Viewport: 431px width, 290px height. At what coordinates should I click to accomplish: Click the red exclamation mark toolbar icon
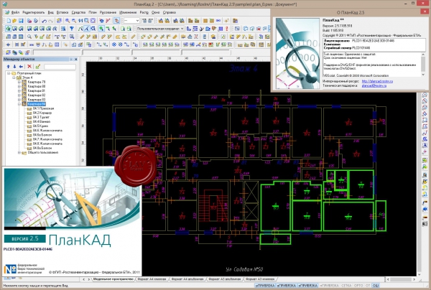[x=227, y=29]
